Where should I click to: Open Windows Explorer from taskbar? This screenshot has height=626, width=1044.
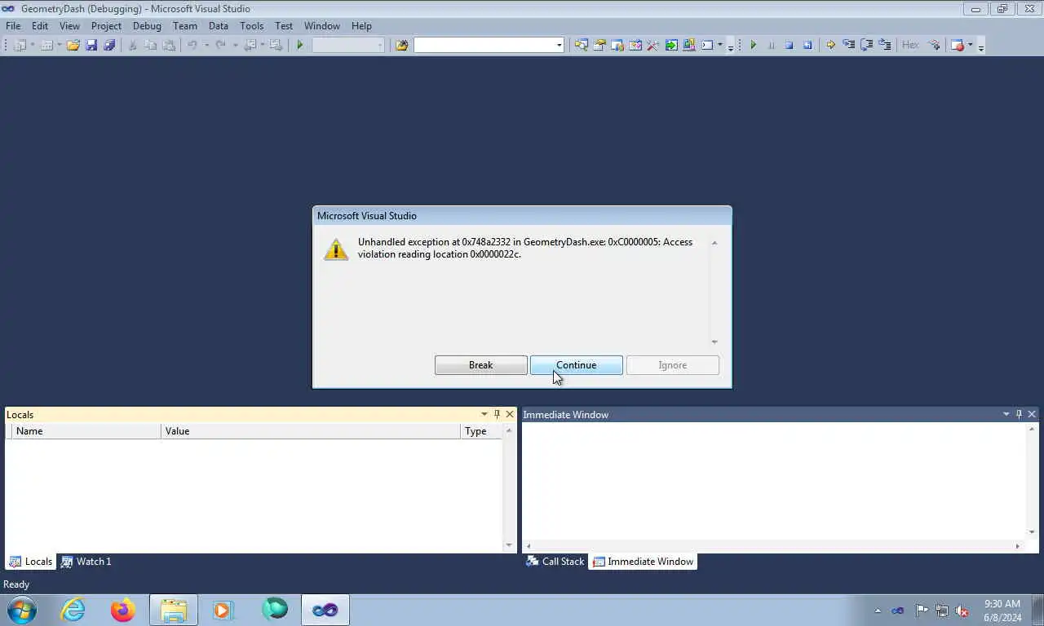coord(174,610)
